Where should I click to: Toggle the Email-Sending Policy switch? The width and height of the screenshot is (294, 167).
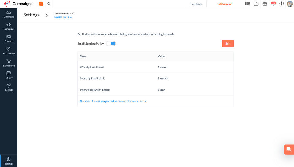(111, 44)
